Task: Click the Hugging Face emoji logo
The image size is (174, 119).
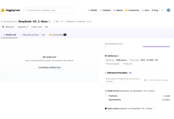Action: (x=3, y=10)
